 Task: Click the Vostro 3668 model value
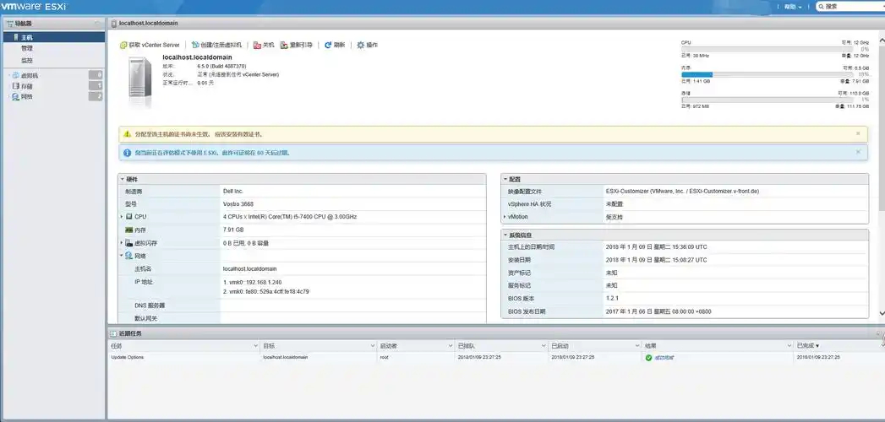pos(238,204)
